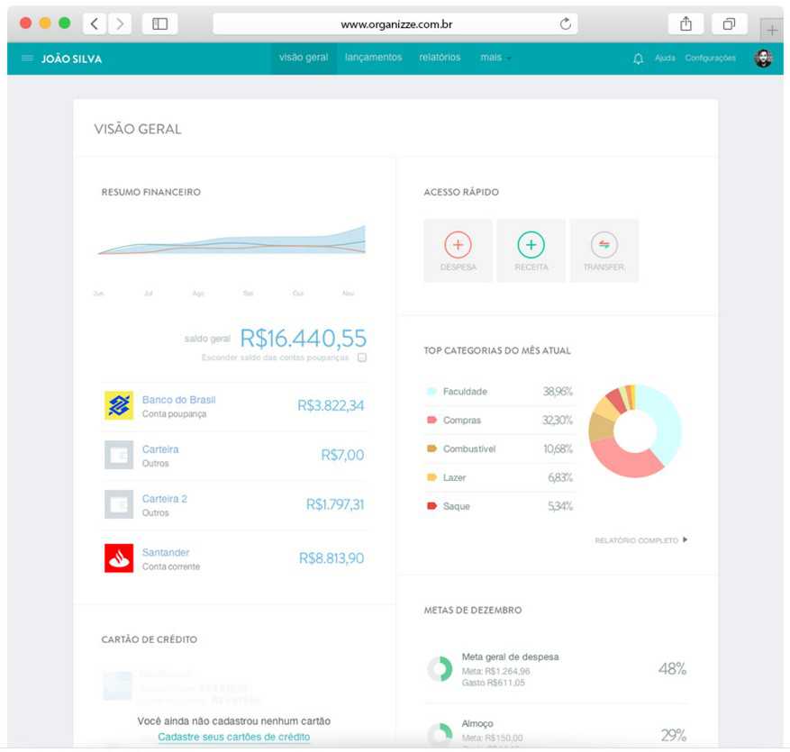This screenshot has width=790, height=752.
Task: Open the relatórios tab
Action: pyautogui.click(x=440, y=58)
